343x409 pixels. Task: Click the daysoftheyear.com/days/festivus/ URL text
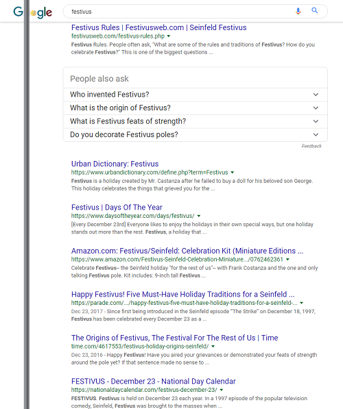point(132,216)
